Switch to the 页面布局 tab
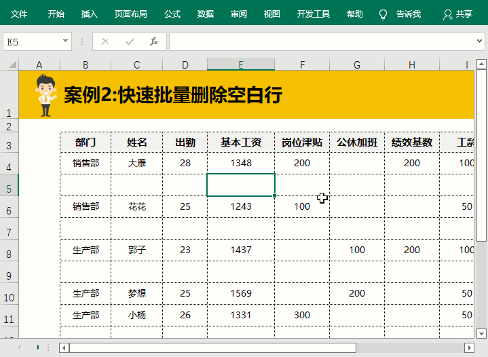The height and width of the screenshot is (357, 488). (130, 14)
